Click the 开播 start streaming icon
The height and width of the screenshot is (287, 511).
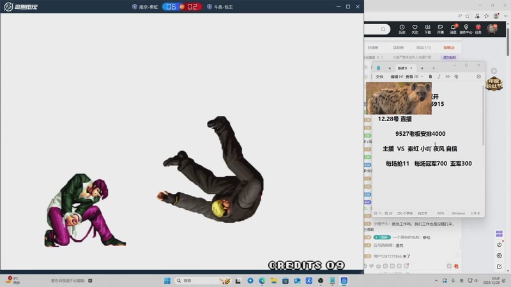pos(440,29)
